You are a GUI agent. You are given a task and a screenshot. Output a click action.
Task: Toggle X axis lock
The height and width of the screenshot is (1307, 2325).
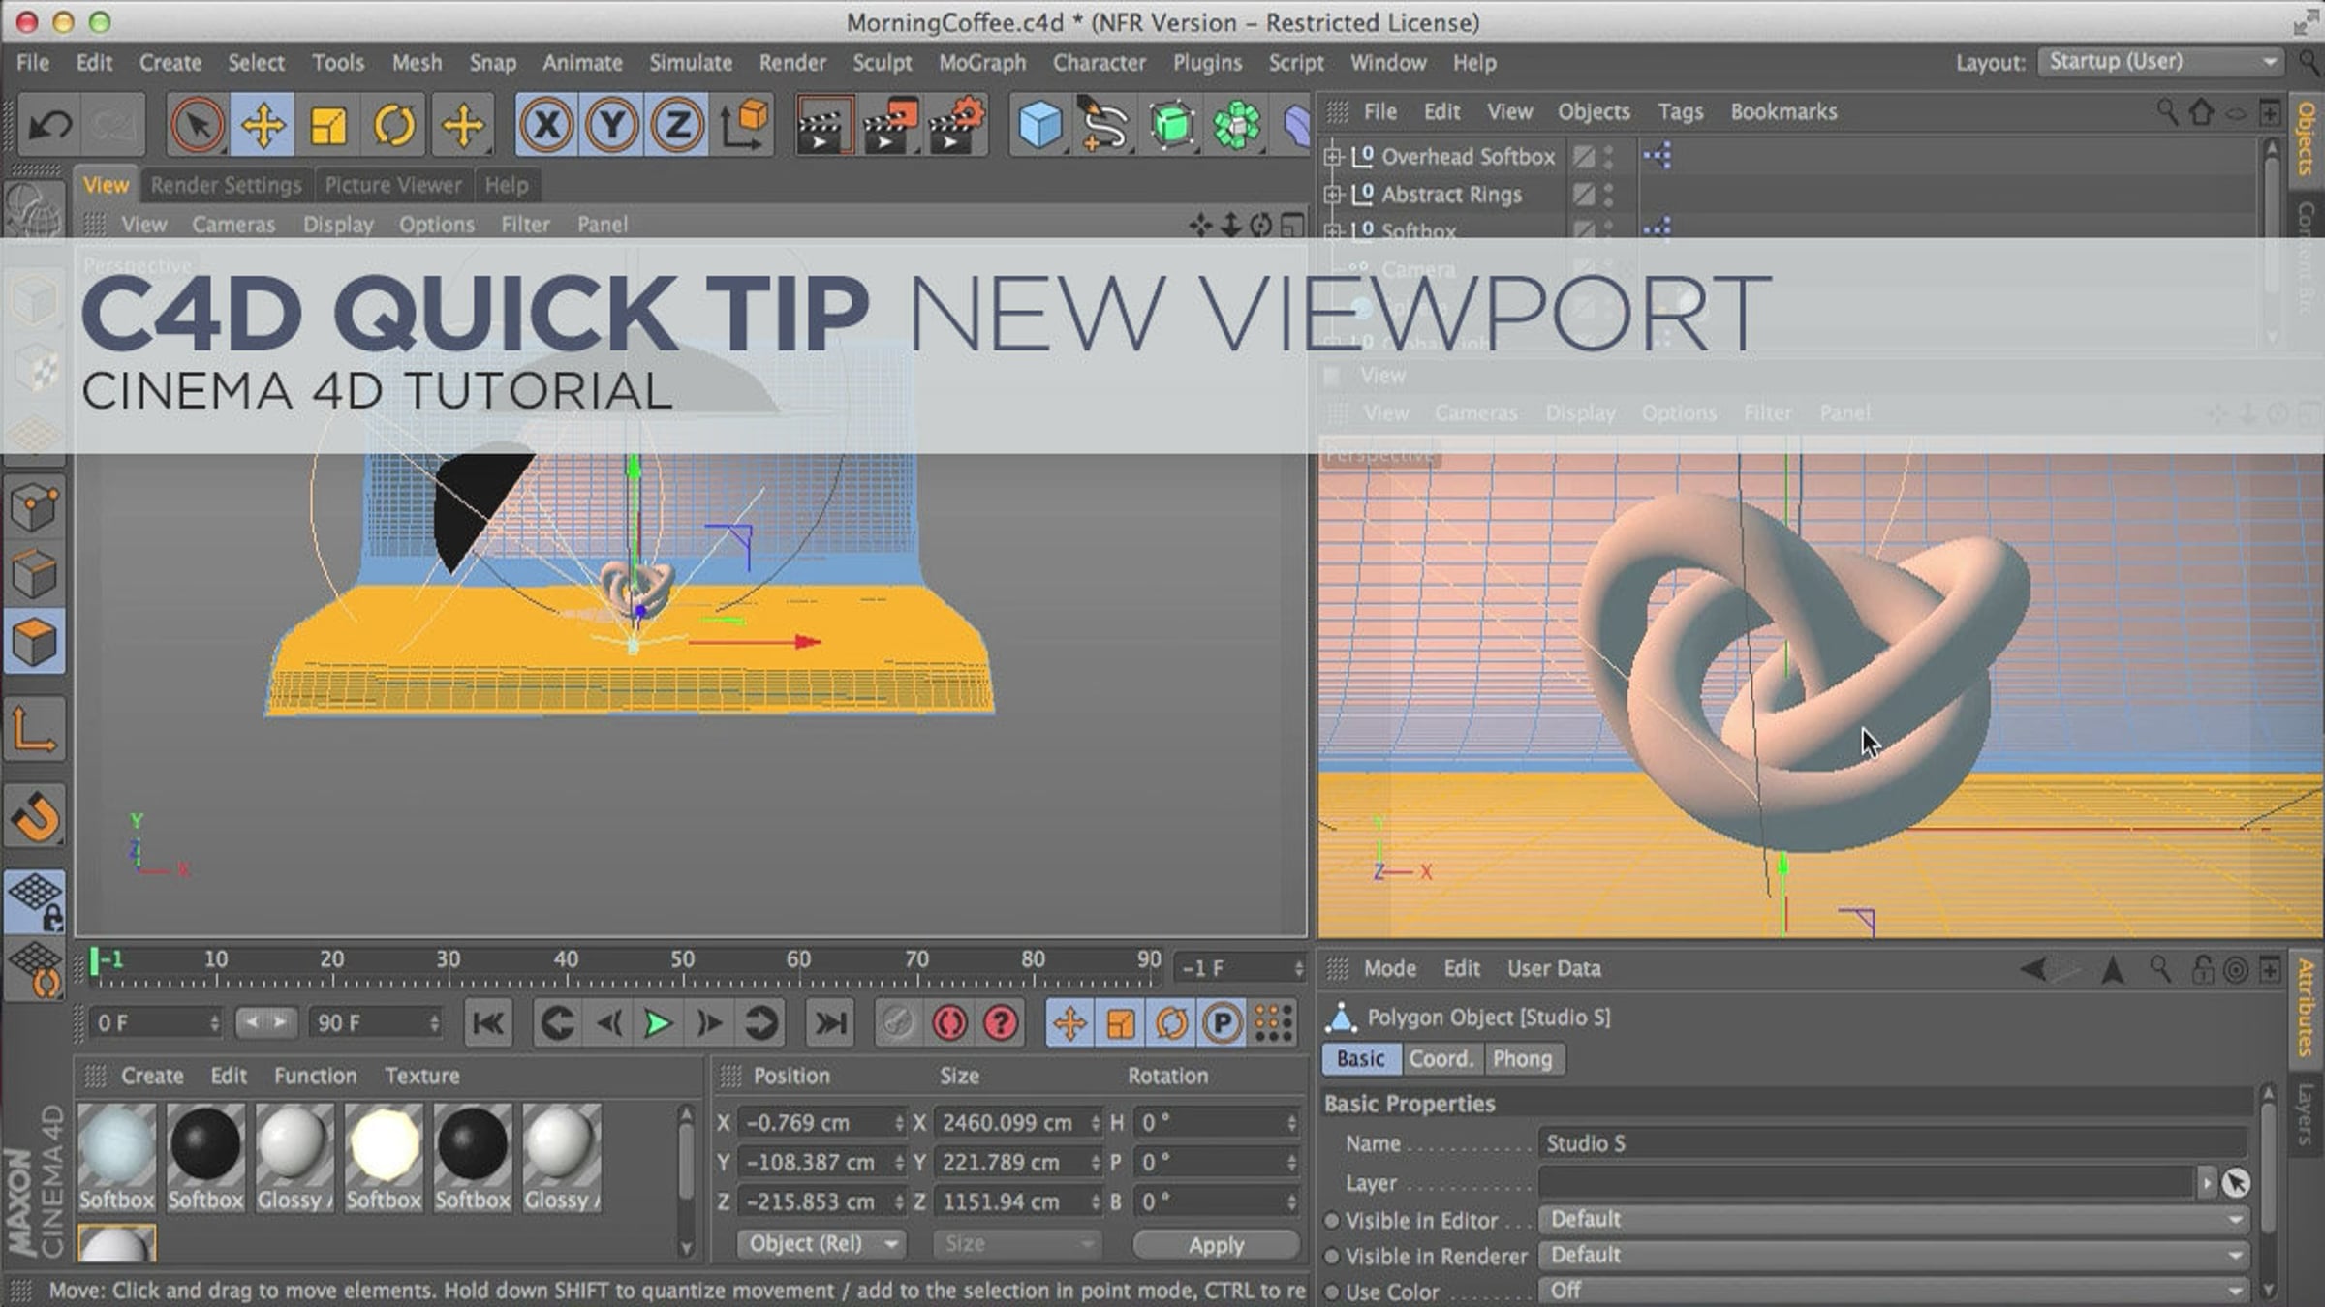[x=546, y=125]
